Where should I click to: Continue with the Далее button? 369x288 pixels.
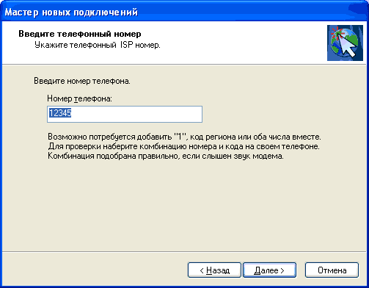click(x=269, y=270)
